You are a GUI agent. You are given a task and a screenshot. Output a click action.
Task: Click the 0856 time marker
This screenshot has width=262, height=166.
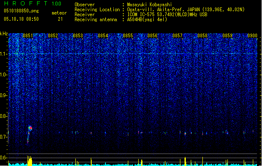[152, 36]
